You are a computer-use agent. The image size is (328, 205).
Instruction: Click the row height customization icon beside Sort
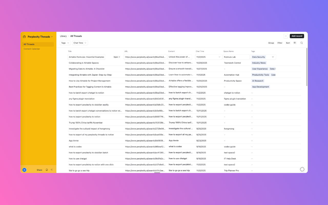tap(295, 43)
